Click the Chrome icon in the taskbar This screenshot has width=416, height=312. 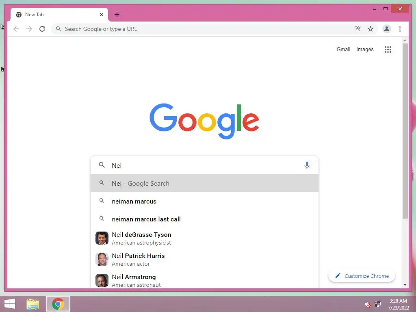click(58, 304)
